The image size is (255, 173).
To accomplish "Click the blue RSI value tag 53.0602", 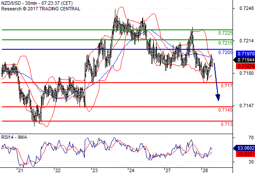I will [244, 148].
